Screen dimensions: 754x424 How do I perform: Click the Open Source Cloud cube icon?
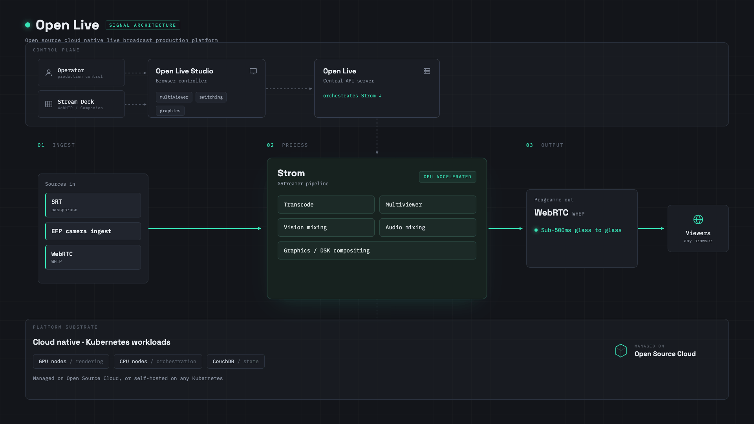(621, 351)
